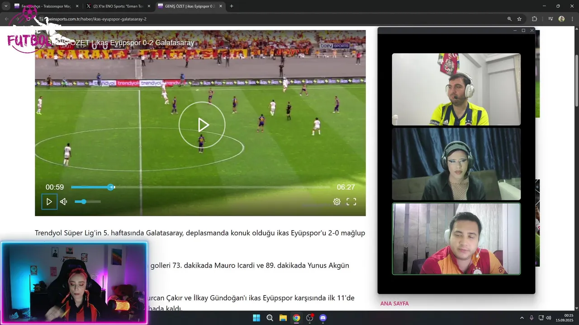The image size is (579, 325).
Task: Open File Explorer from the taskbar
Action: click(x=283, y=318)
